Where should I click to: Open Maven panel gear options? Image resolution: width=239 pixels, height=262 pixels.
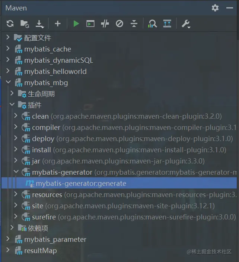click(x=215, y=8)
